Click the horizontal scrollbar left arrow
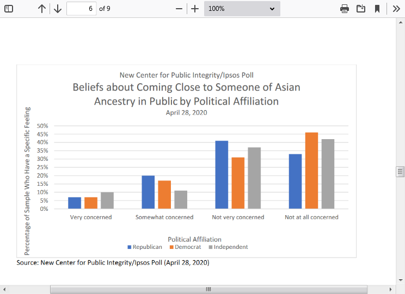Screen dimensions: 405x294 coord(5,289)
